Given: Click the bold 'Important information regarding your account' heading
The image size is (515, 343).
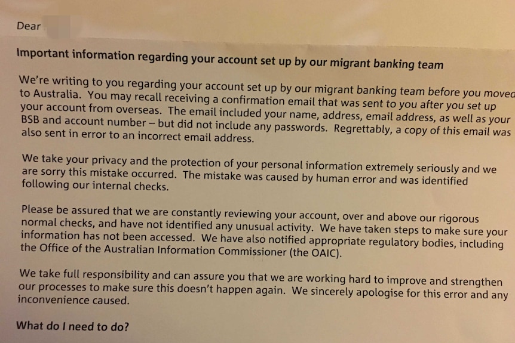Looking at the screenshot, I should (x=230, y=59).
